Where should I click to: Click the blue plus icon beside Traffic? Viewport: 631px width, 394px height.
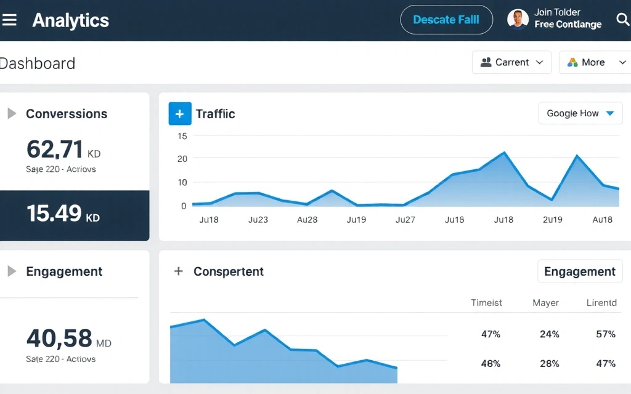click(179, 113)
